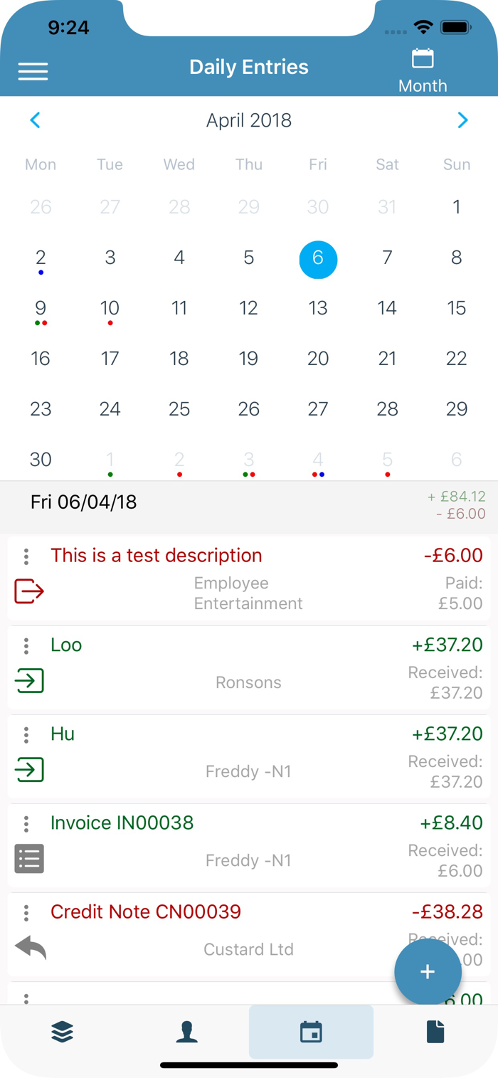
Task: Tap the credit note return arrow icon
Action: (31, 947)
